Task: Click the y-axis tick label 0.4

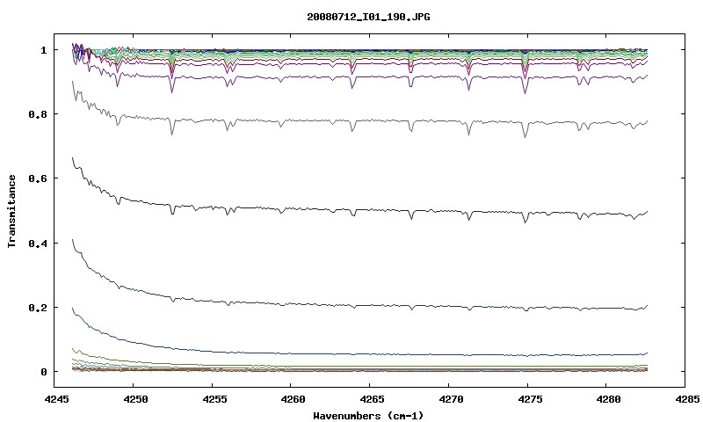Action: [x=38, y=243]
